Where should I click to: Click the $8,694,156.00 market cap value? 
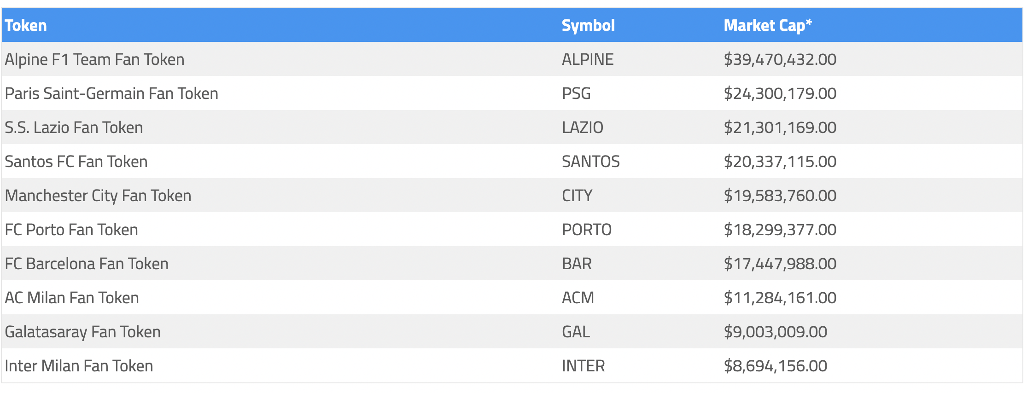pyautogui.click(x=775, y=366)
